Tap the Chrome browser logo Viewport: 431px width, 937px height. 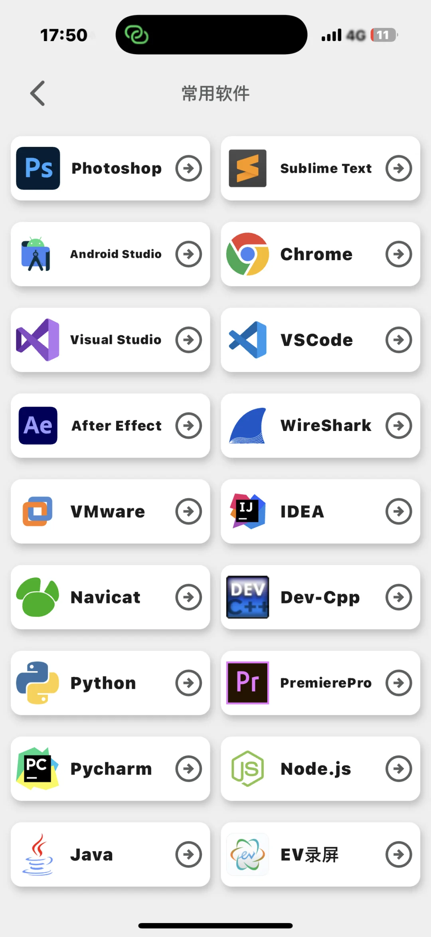[247, 254]
